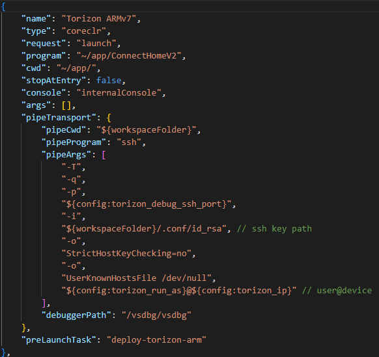Click the "// user@device" comment
The height and width of the screenshot is (357, 379).
tap(337, 291)
